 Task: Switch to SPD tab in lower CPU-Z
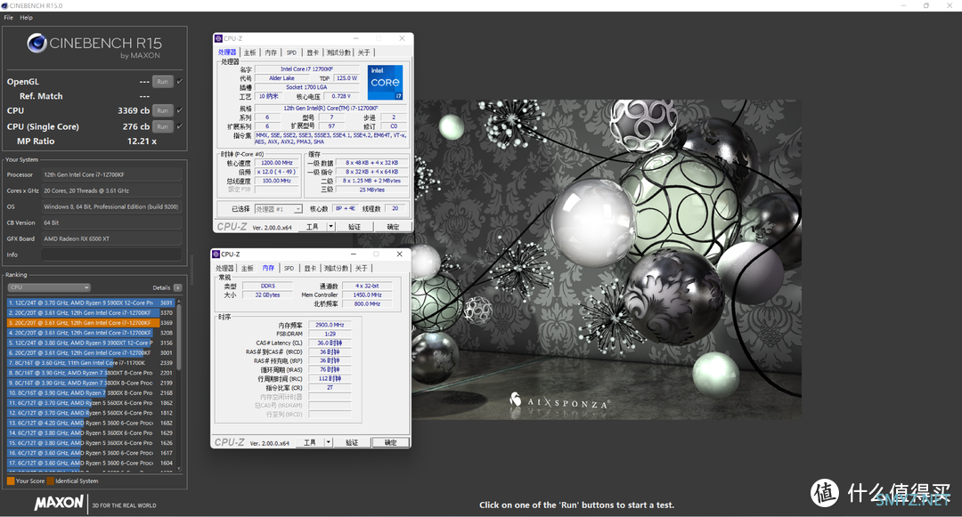(x=289, y=269)
